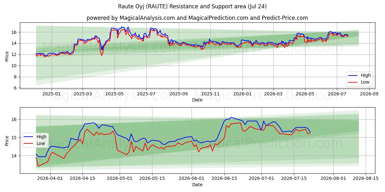Viewport: 385px width, 192px height.
Task: Click the '2026-01' x-axis label in the upper chart
Action: pyautogui.click(x=242, y=94)
